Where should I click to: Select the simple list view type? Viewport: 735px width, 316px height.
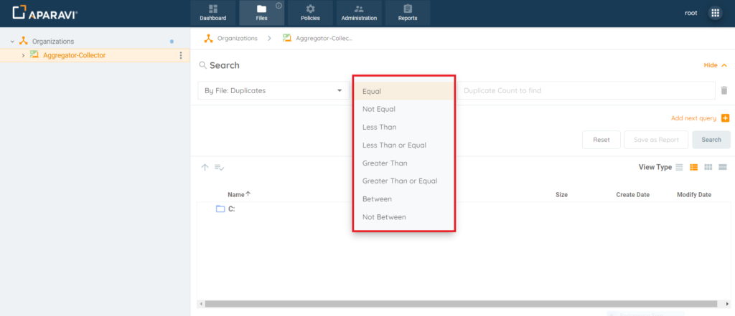click(679, 167)
